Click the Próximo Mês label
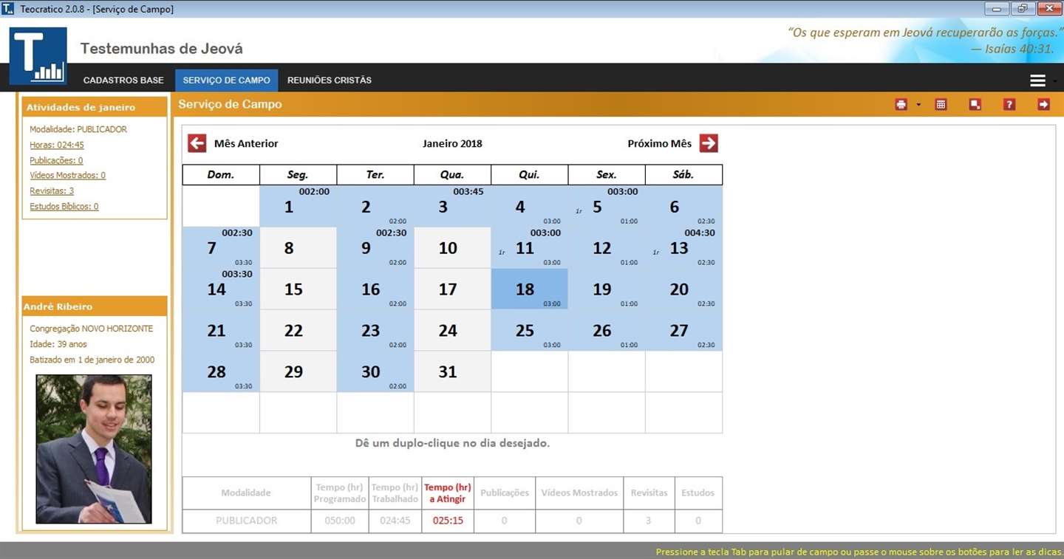The height and width of the screenshot is (559, 1064). [660, 144]
